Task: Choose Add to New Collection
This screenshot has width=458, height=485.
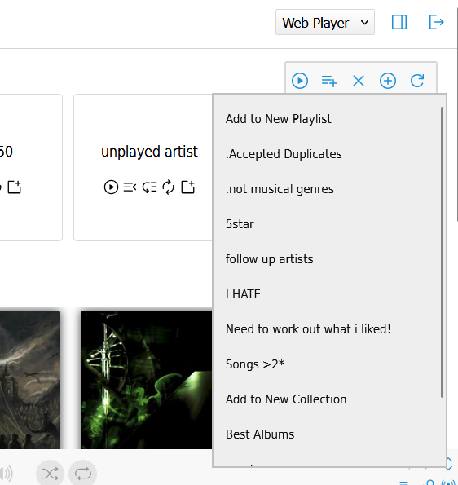Action: tap(286, 399)
